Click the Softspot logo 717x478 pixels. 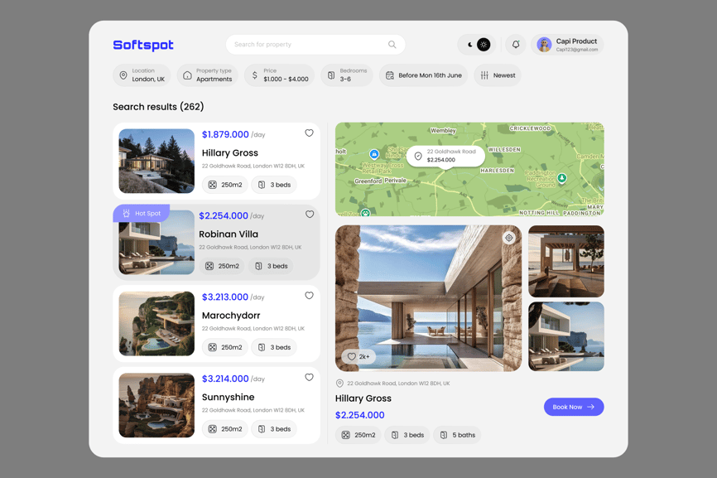(x=143, y=45)
